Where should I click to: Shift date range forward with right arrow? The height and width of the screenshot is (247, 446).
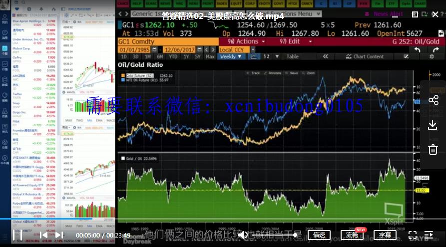tap(213, 49)
